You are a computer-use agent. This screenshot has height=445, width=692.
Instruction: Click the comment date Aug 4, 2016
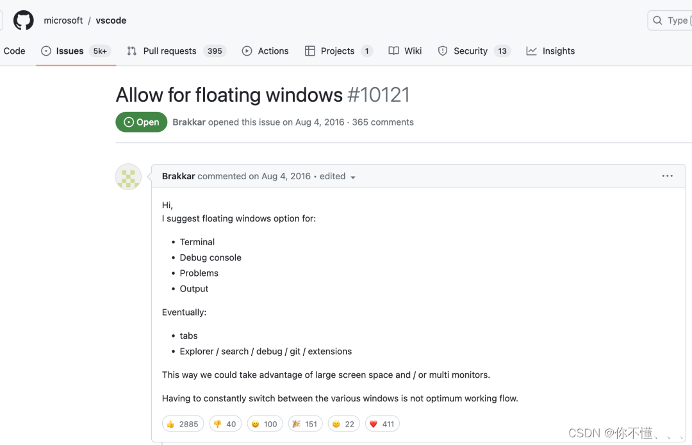286,176
